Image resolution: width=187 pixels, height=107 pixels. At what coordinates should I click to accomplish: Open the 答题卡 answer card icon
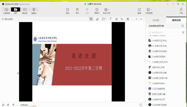click(97, 11)
